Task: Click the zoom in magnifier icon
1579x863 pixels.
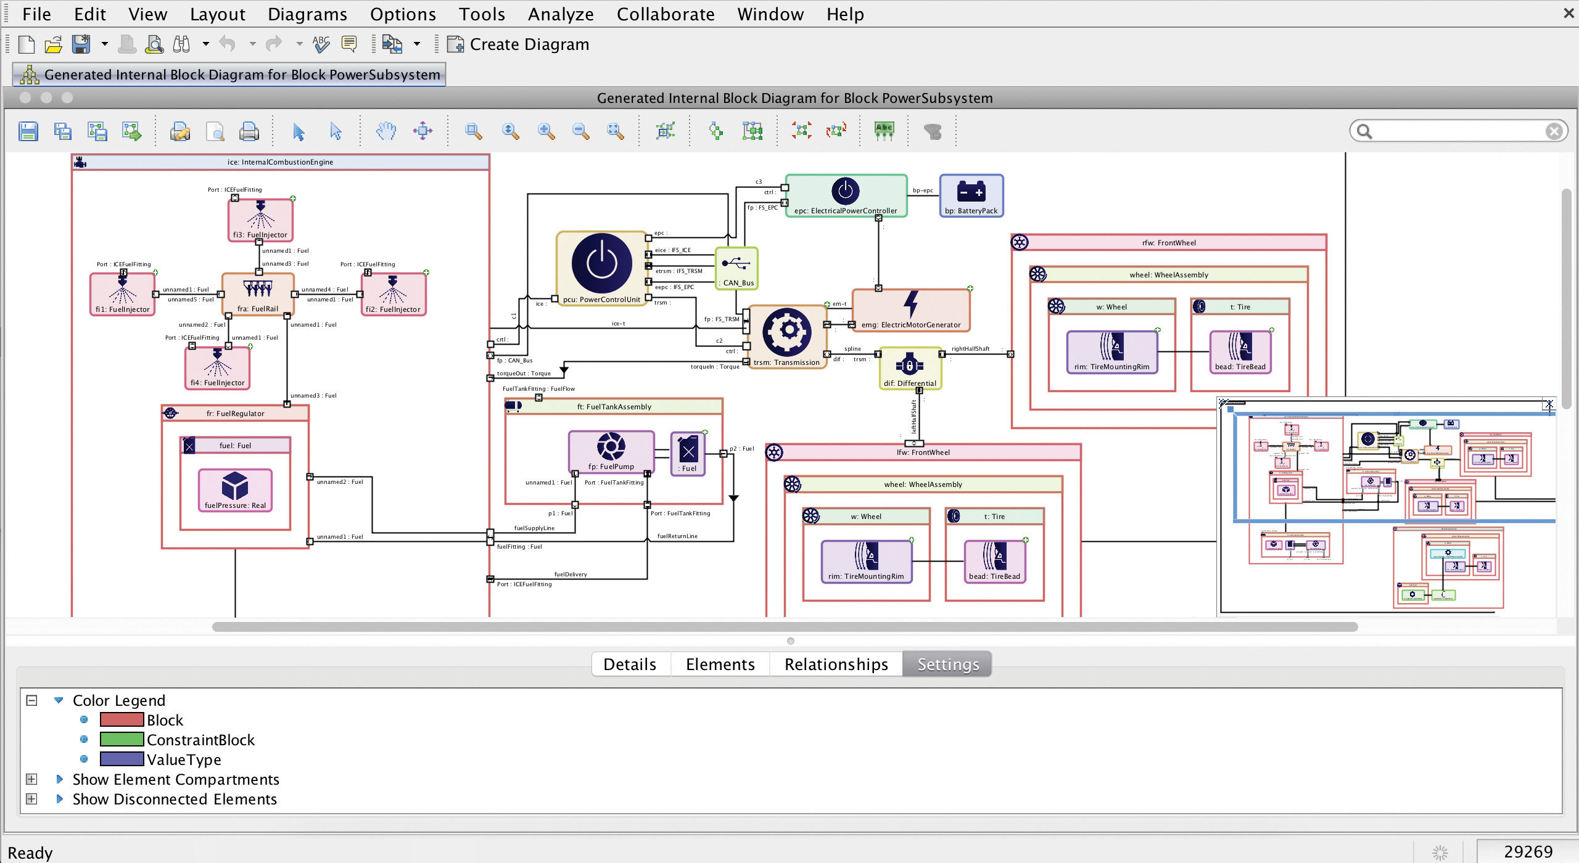Action: point(545,131)
